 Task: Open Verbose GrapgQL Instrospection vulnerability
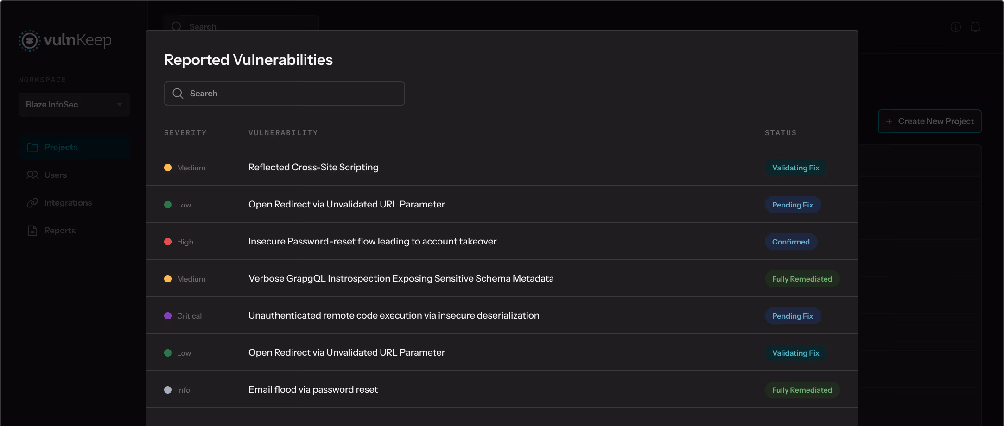[401, 278]
